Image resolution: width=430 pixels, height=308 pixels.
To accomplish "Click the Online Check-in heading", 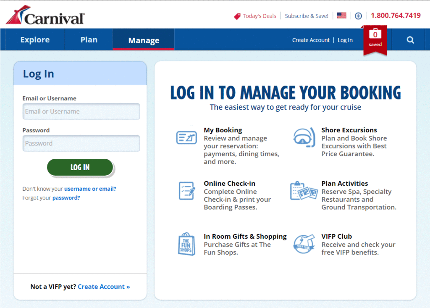I will tap(229, 183).
